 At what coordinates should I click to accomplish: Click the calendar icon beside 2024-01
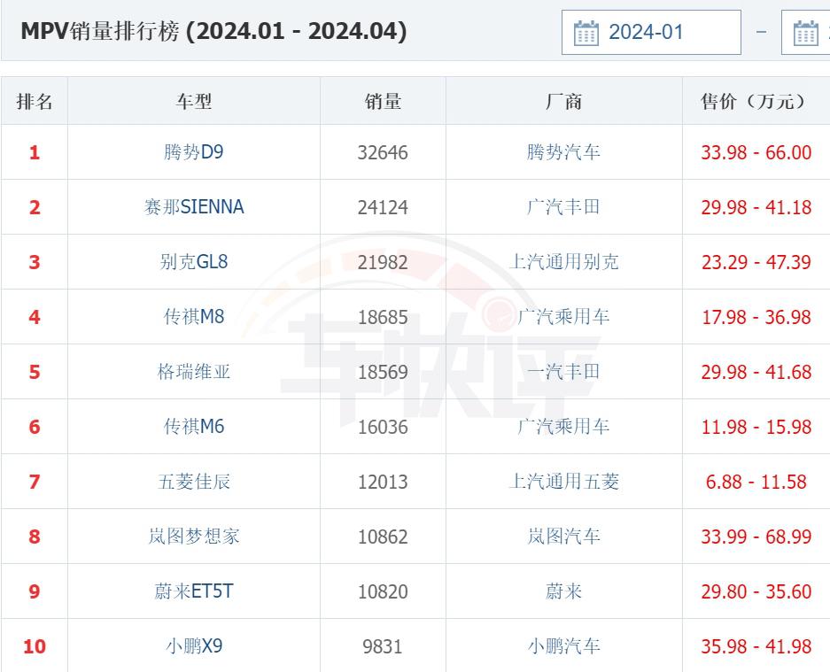tap(586, 33)
